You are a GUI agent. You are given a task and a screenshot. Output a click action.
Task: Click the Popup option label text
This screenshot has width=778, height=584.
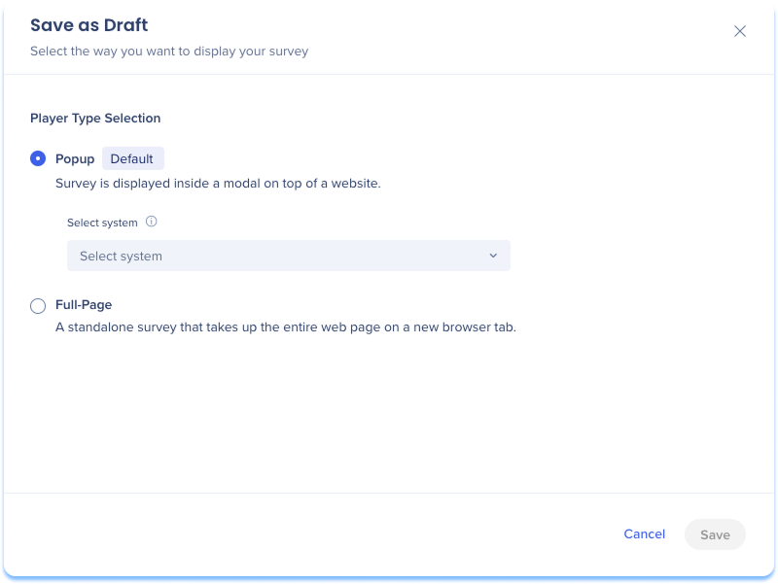coord(75,159)
